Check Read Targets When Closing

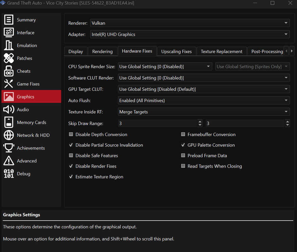tap(183, 166)
